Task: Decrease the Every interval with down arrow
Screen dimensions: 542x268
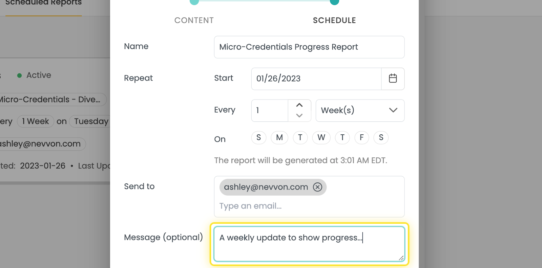Action: coord(299,115)
